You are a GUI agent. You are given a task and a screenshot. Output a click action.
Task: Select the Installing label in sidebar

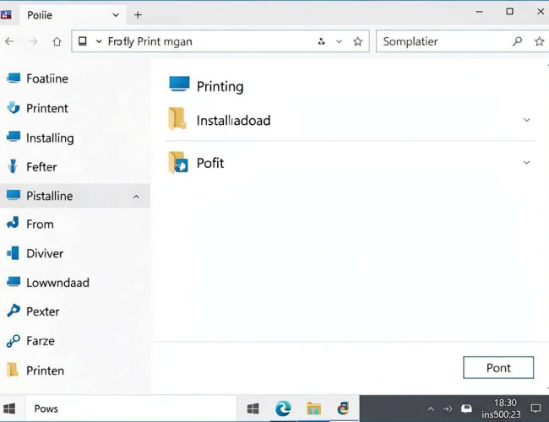pyautogui.click(x=50, y=138)
